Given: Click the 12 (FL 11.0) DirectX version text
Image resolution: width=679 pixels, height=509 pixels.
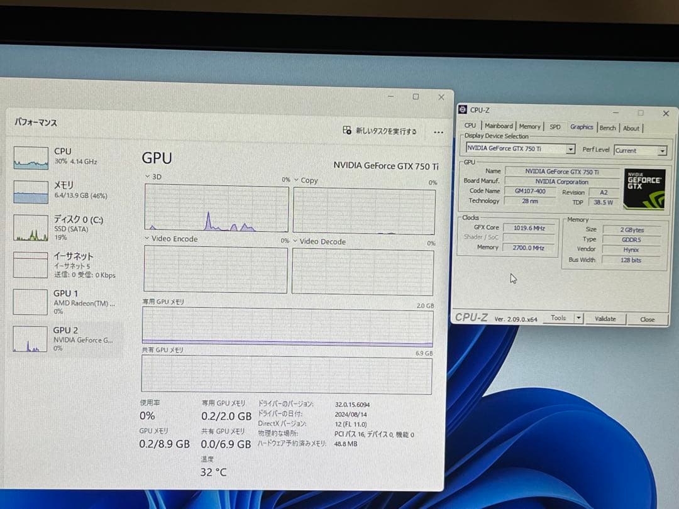Looking at the screenshot, I should point(350,424).
